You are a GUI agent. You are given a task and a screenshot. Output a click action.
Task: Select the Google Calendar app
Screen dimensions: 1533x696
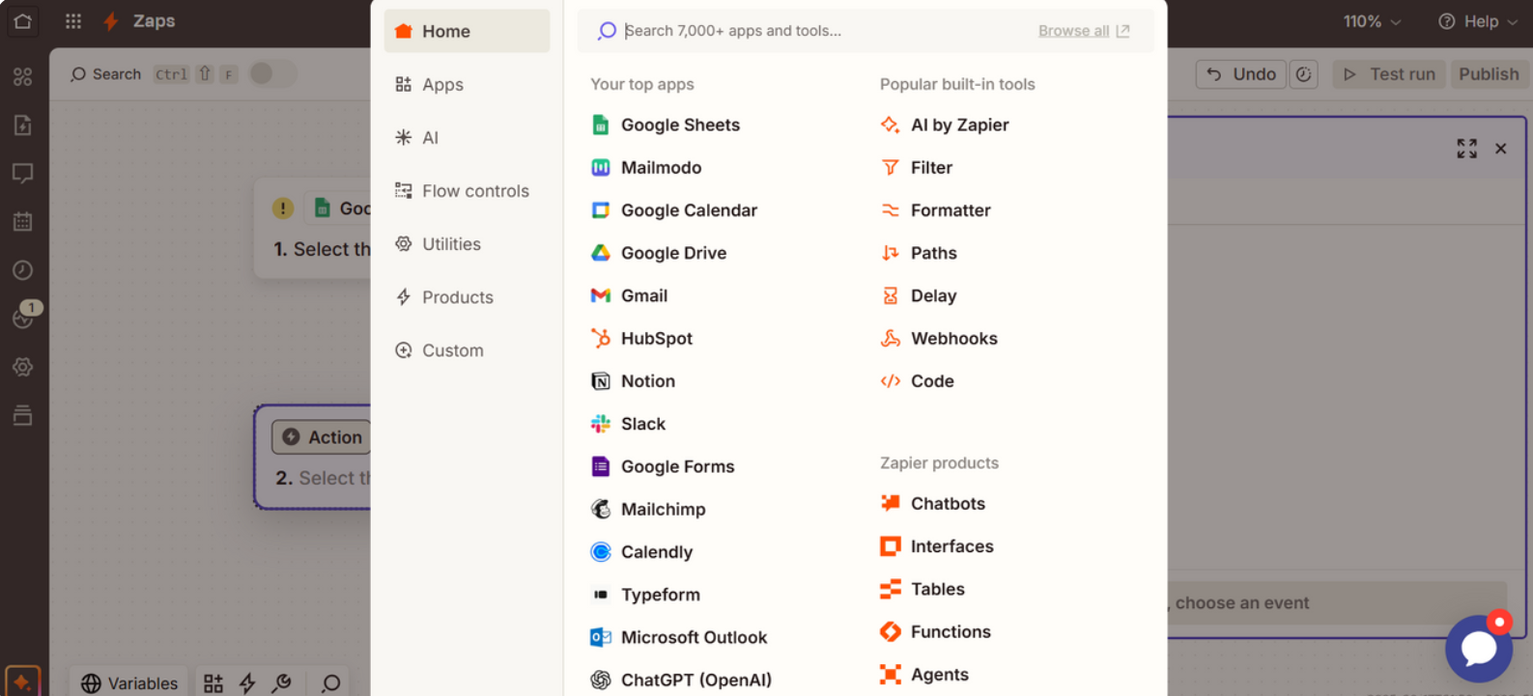point(674,209)
